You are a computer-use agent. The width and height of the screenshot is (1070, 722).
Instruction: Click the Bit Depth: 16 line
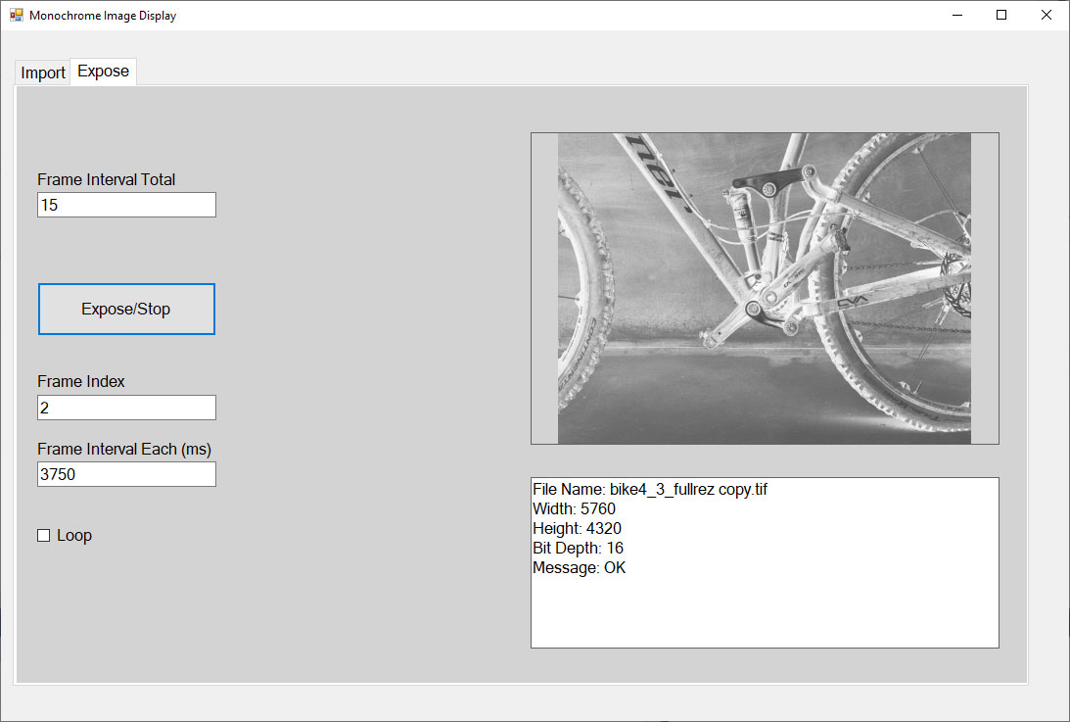click(578, 548)
